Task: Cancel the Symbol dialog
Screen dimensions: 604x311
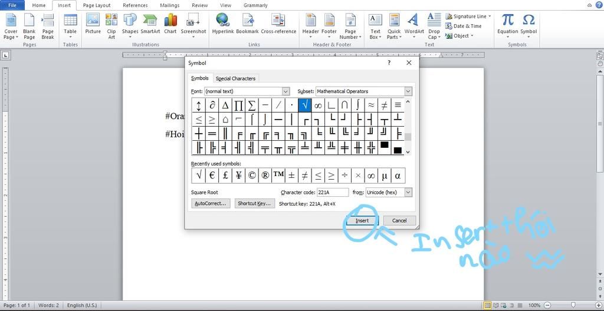Action: coord(399,220)
